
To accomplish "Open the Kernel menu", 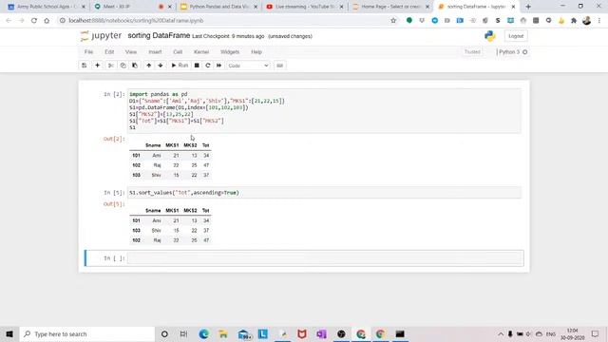I will 201,52.
